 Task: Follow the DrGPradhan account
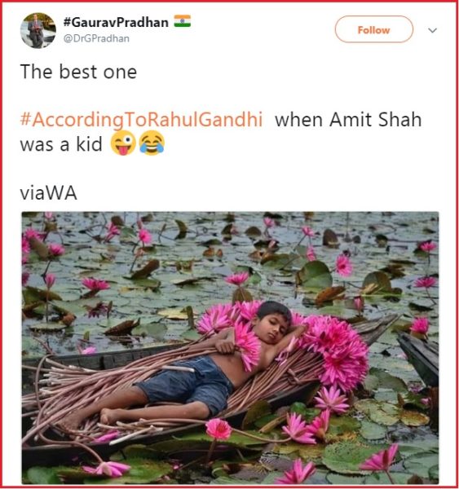click(x=374, y=29)
